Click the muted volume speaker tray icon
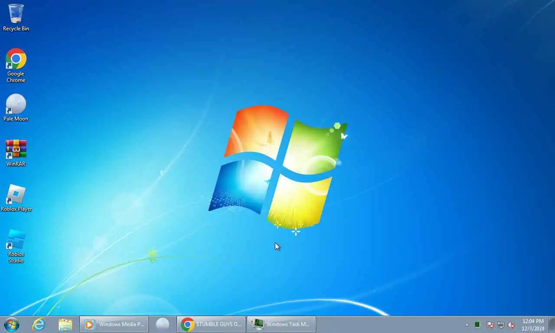555x333 pixels. click(511, 325)
